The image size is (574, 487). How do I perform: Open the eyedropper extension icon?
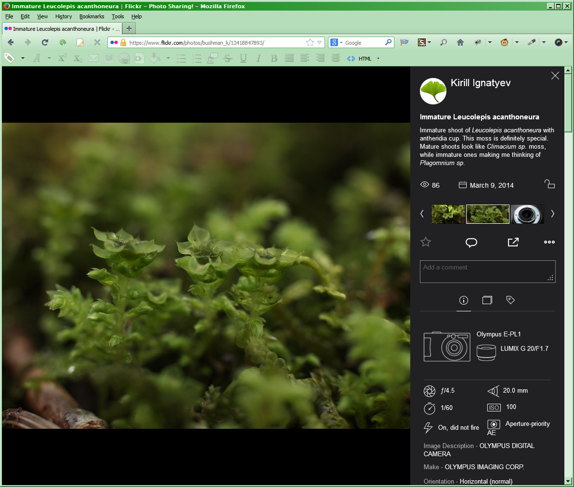(532, 42)
